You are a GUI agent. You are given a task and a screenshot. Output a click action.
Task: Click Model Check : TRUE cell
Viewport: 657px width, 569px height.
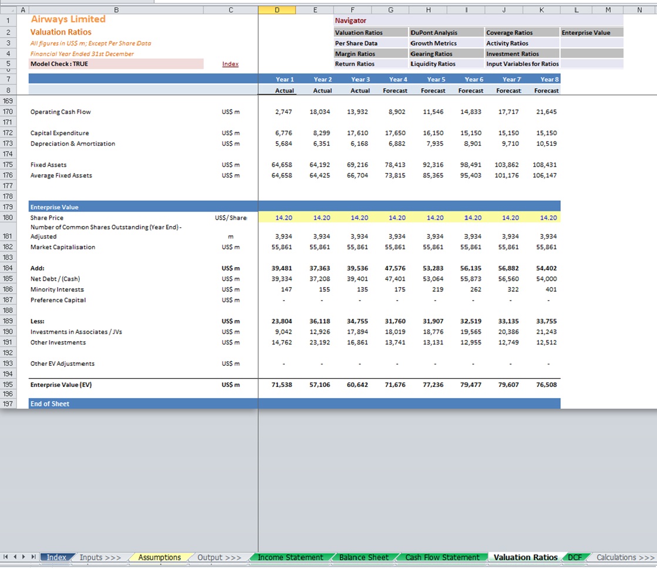116,63
